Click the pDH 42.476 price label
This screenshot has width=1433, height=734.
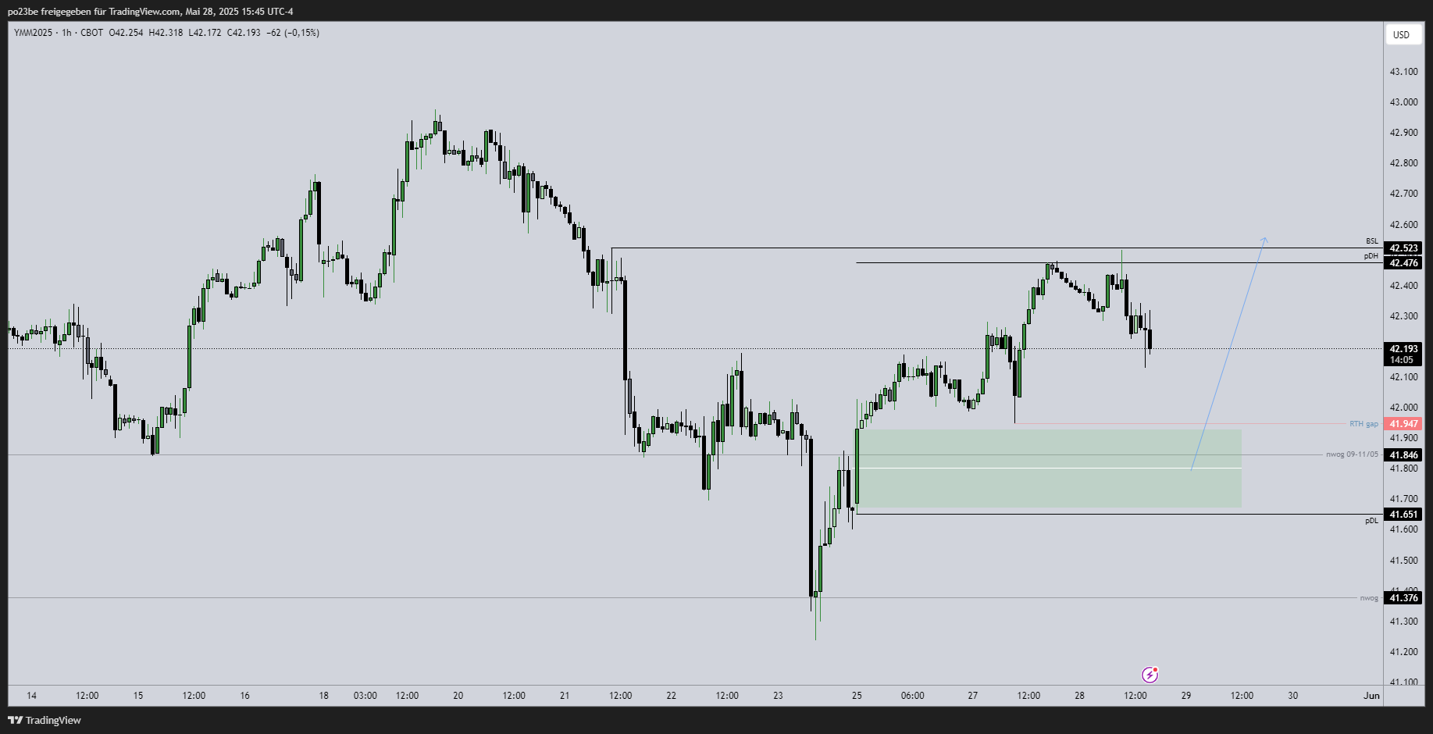pos(1403,263)
